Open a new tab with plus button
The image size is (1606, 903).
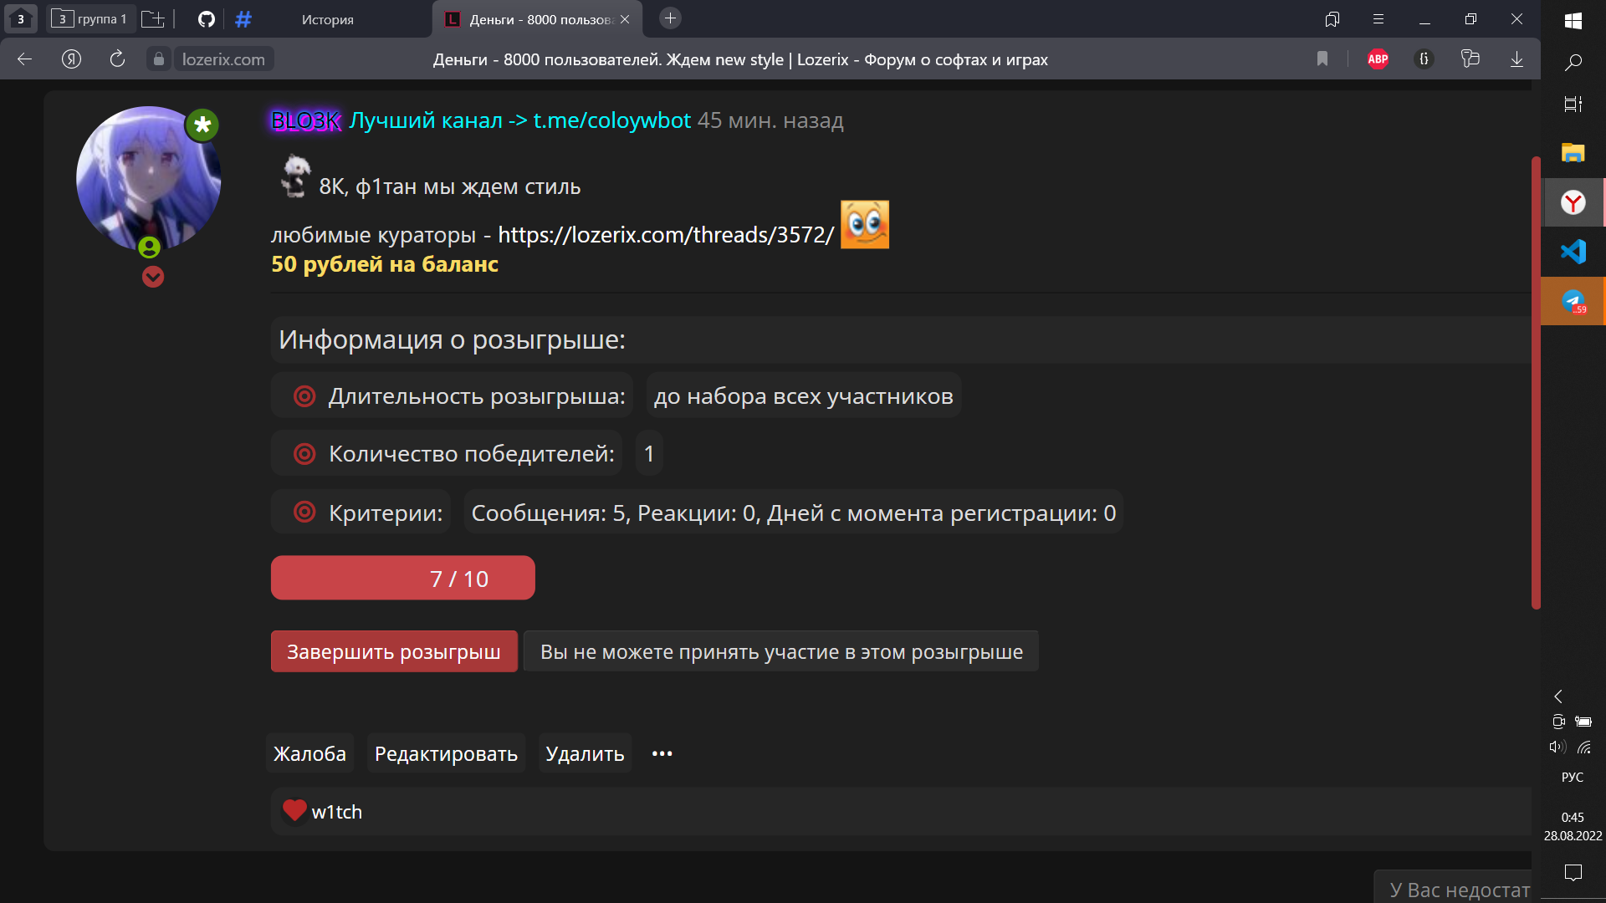click(x=670, y=18)
